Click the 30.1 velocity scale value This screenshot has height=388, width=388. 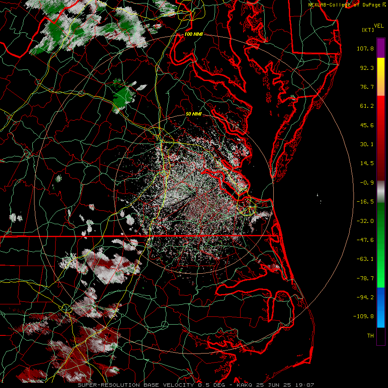pos(367,144)
